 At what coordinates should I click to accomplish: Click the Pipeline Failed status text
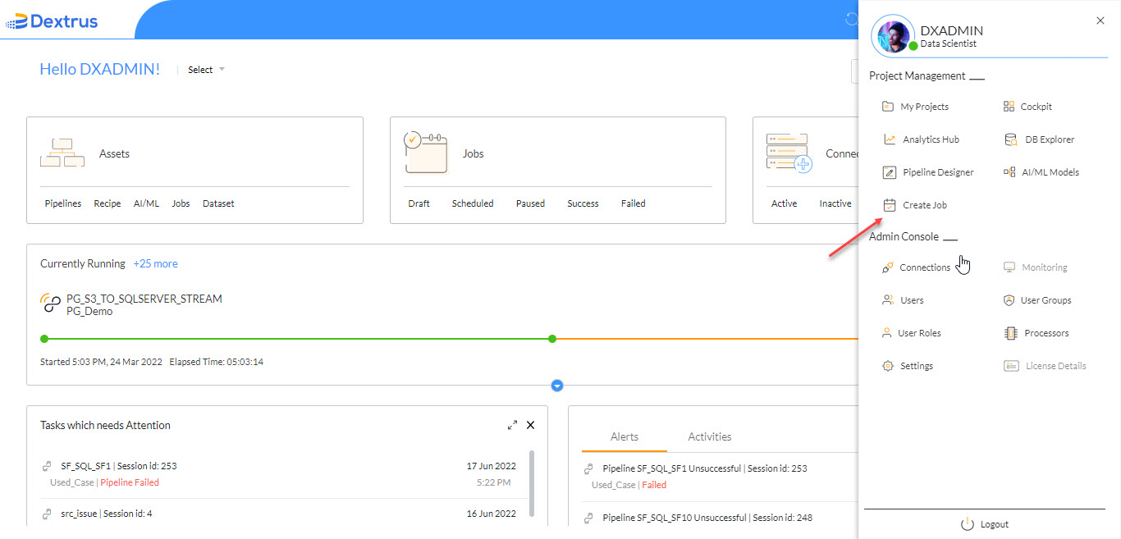point(130,482)
